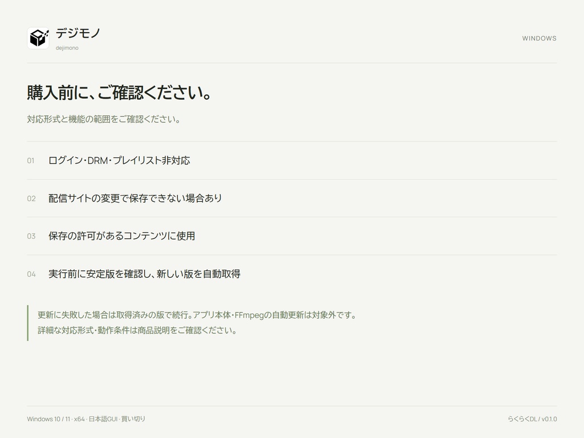Click row number 01
Screen dimensions: 584x438
pos(31,161)
